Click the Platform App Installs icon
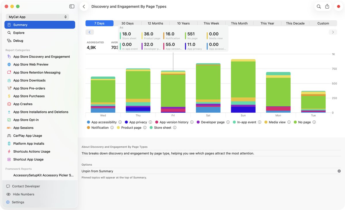Viewport: 345px width, 210px height. [9, 143]
